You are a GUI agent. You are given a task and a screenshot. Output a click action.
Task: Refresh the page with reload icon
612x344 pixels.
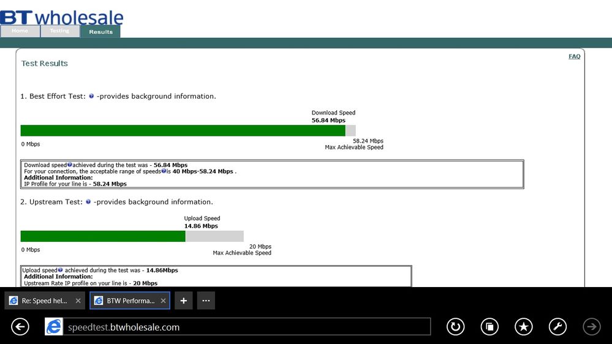pos(456,327)
